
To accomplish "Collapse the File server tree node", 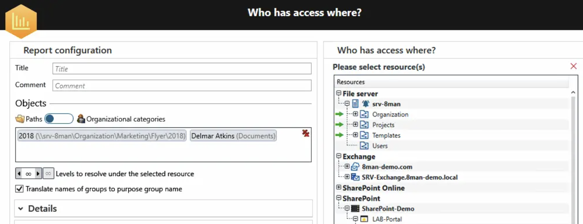I will click(339, 94).
